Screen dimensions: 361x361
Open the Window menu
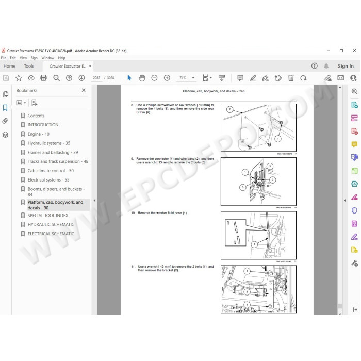point(47,58)
